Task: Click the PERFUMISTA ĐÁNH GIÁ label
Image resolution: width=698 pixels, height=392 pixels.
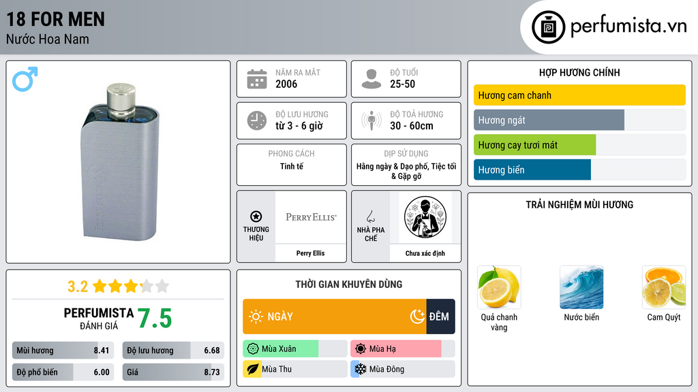Action: click(x=99, y=318)
